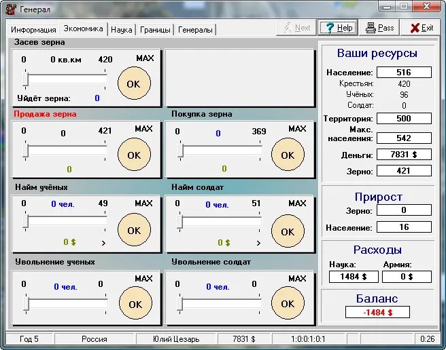Switch to the Информация tab
Viewport: 446px width, 350px height.
pyautogui.click(x=33, y=30)
